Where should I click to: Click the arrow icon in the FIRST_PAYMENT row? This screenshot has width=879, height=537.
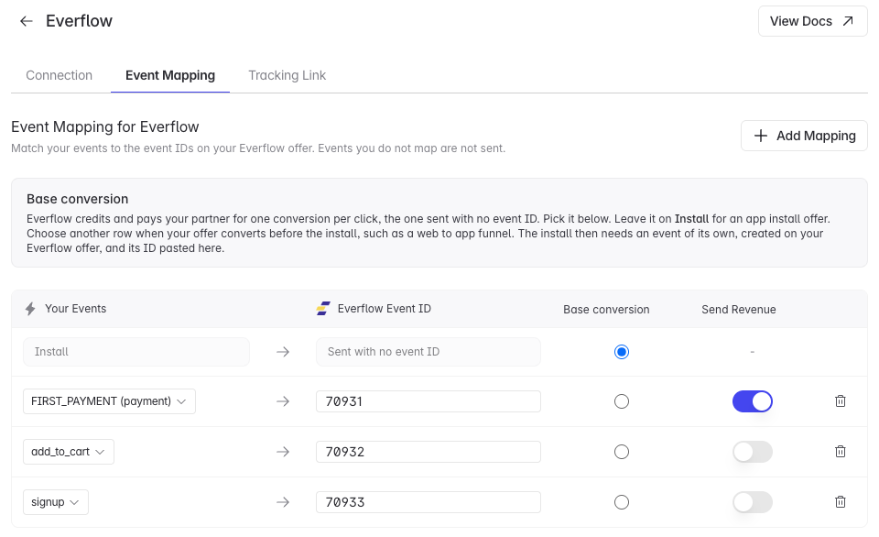(x=283, y=401)
